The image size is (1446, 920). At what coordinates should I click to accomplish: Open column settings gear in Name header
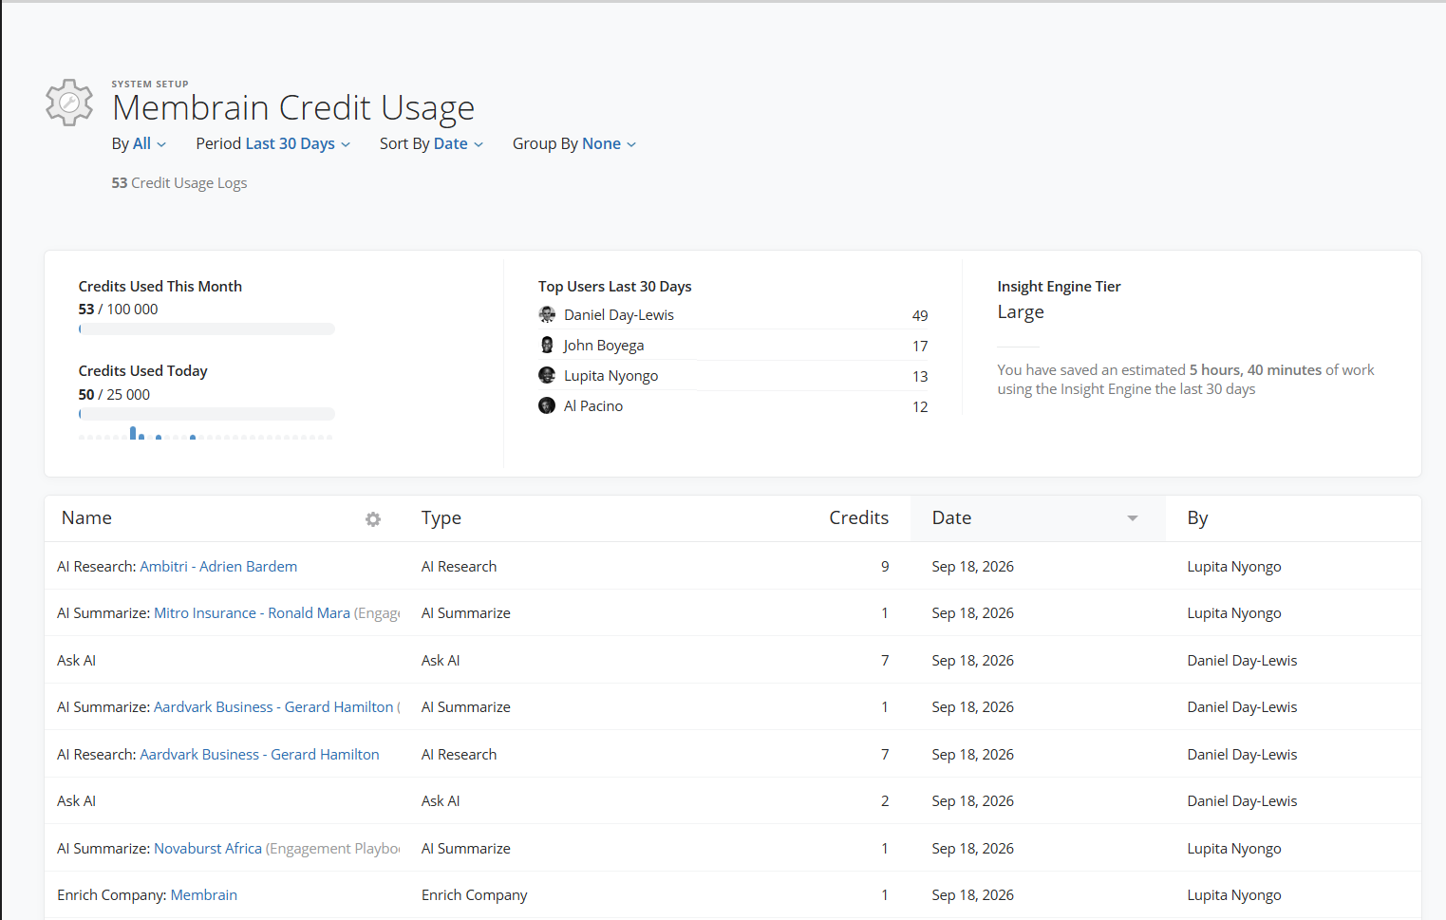coord(373,519)
